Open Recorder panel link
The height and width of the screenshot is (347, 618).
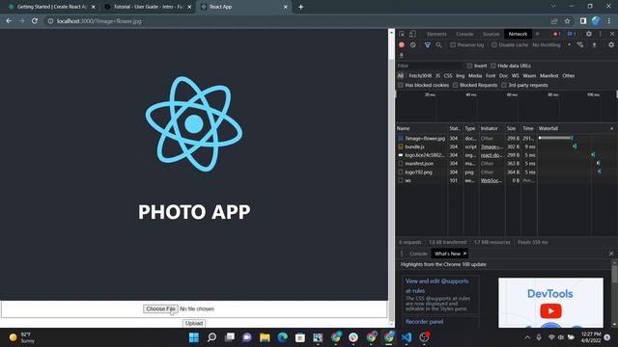[x=425, y=321]
